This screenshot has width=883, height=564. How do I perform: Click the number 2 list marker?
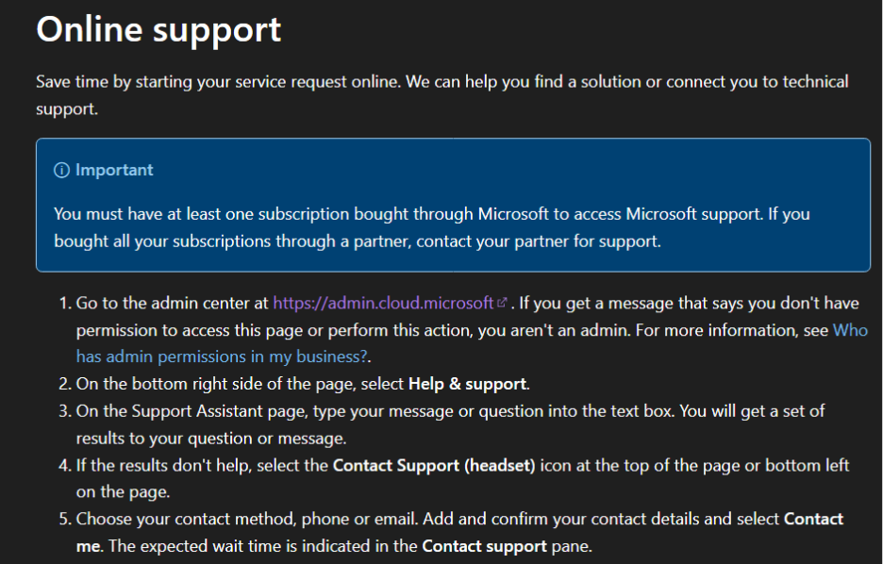click(x=65, y=384)
